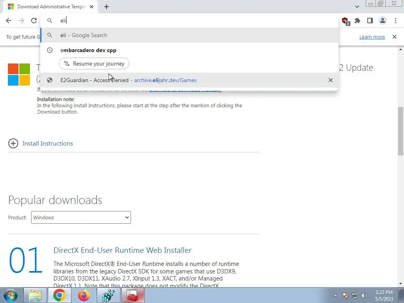Remove the E2Guardian suggestion with X

pyautogui.click(x=331, y=80)
